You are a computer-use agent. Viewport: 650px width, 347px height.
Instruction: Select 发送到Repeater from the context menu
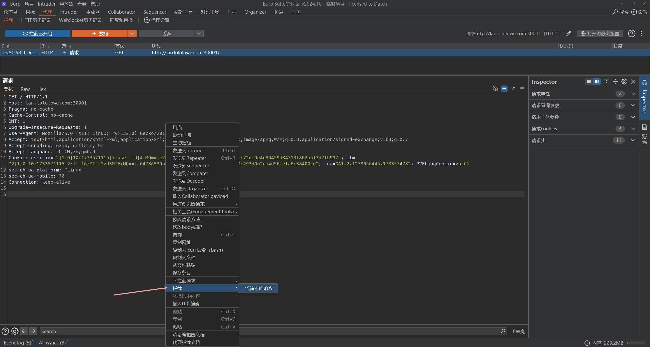tap(189, 158)
